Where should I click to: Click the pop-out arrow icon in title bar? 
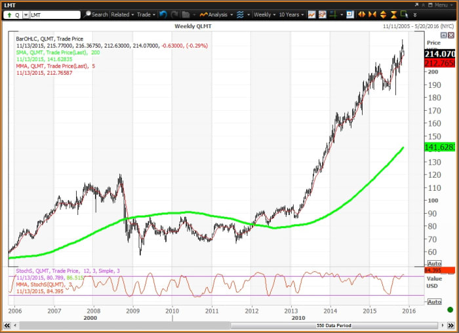416,5
